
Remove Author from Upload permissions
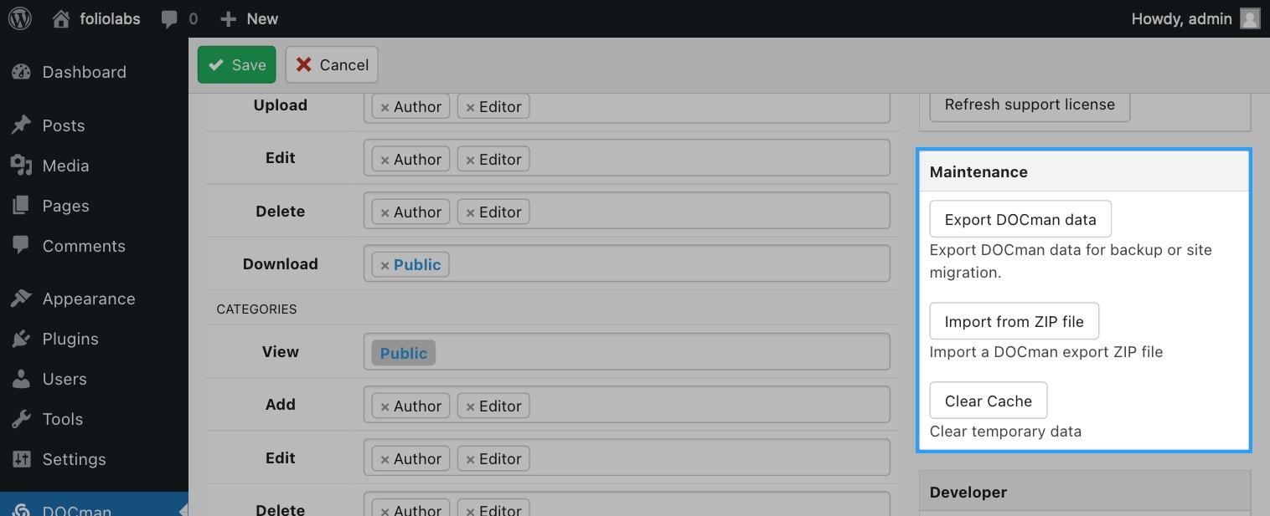[x=385, y=107]
